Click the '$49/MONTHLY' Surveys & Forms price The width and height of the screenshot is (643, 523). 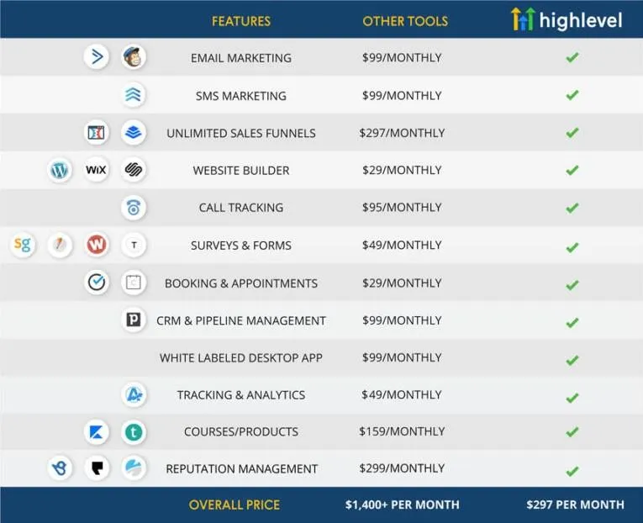[x=402, y=245]
